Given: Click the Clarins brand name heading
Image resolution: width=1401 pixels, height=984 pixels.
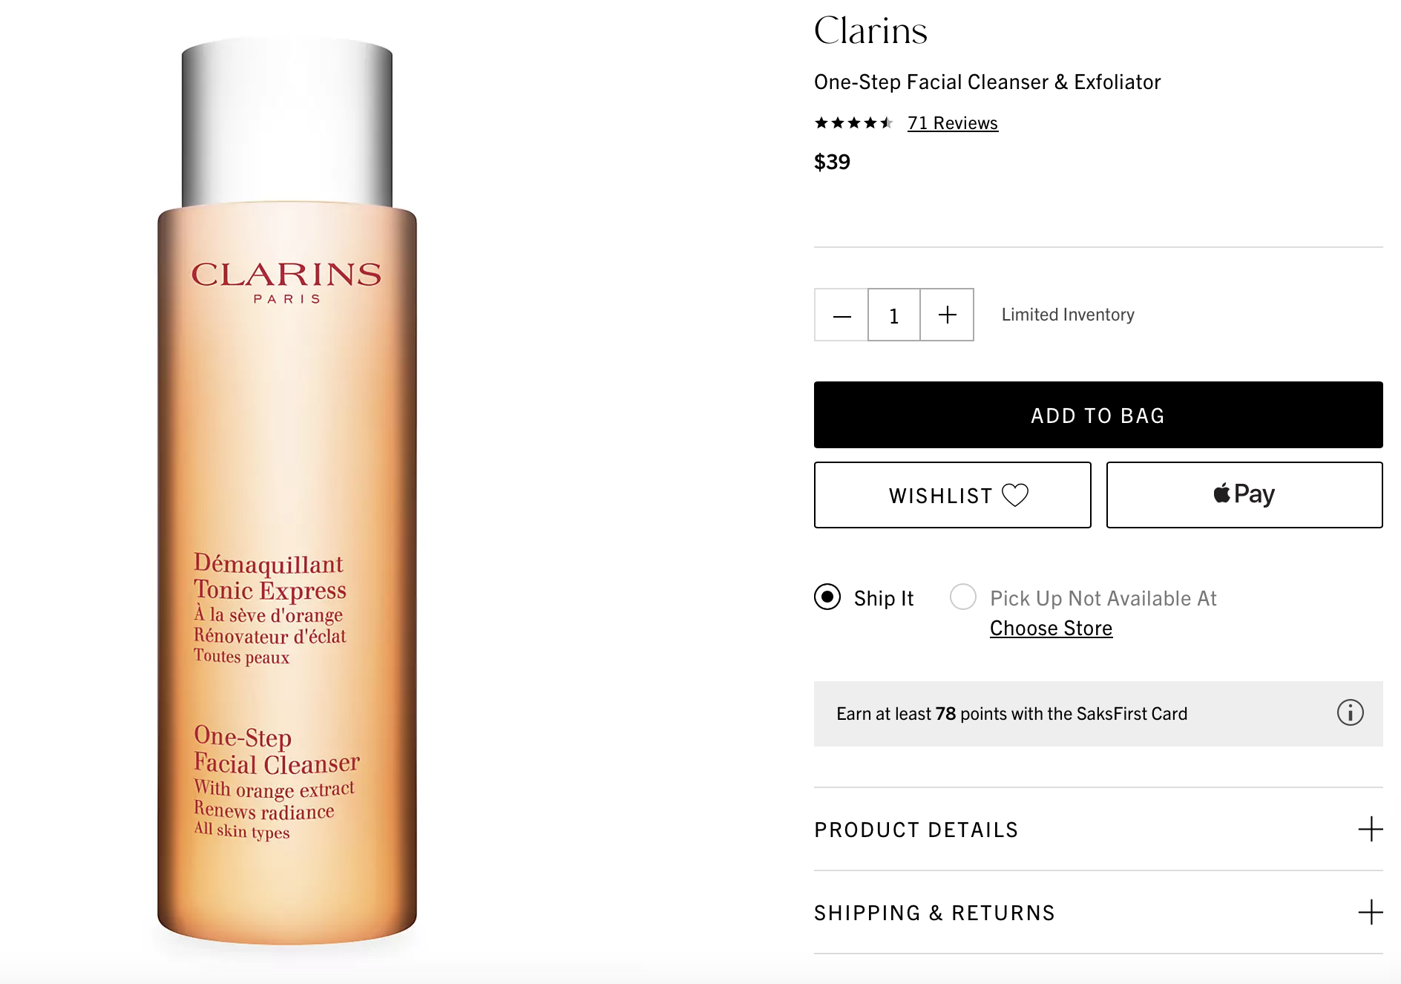Looking at the screenshot, I should tap(870, 30).
